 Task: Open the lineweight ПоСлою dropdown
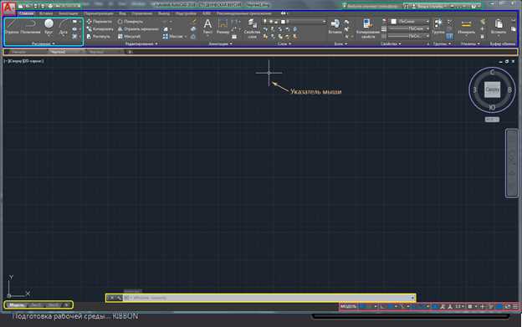(409, 29)
